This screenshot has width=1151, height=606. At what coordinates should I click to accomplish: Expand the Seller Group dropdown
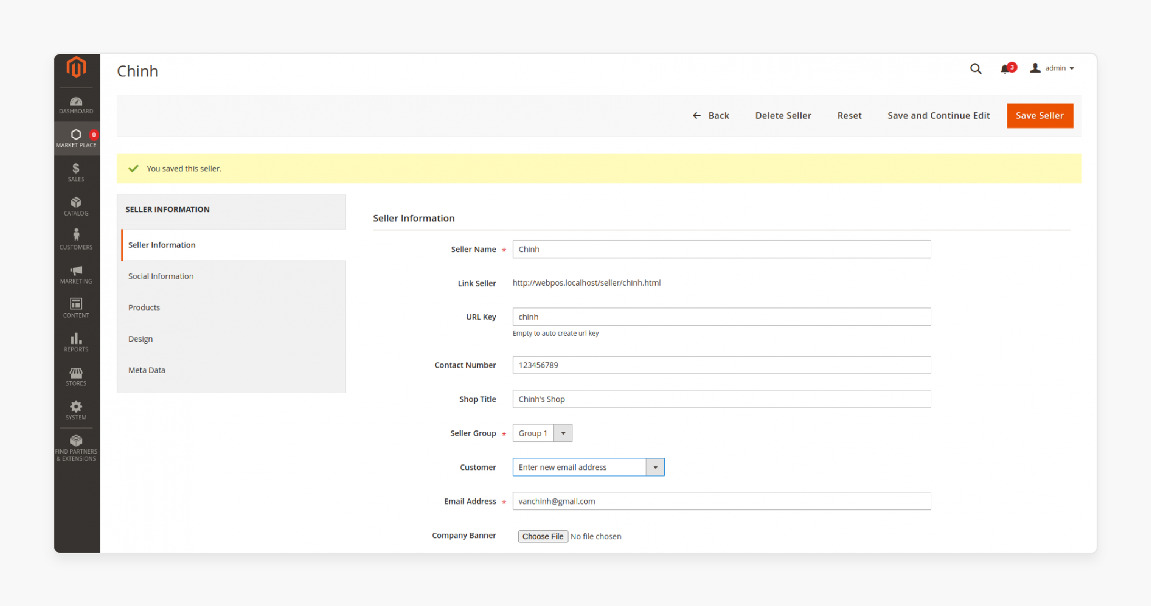pyautogui.click(x=563, y=433)
